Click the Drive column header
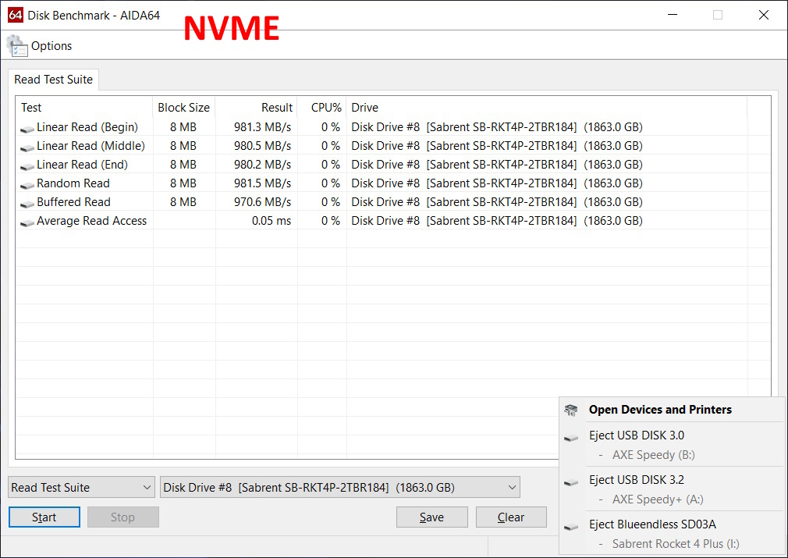The width and height of the screenshot is (788, 558). pyautogui.click(x=547, y=108)
